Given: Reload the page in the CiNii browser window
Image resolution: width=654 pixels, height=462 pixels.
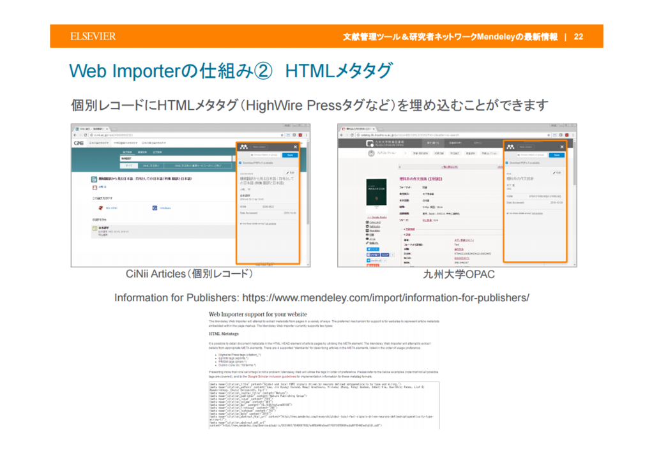Looking at the screenshot, I should point(86,135).
